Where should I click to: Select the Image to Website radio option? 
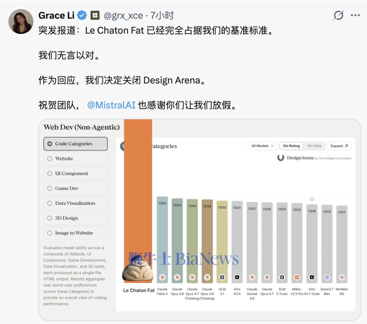[75, 233]
